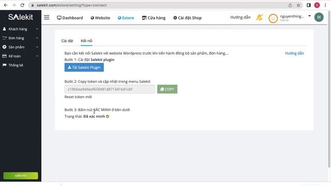Image resolution: width=331 pixels, height=186 pixels.
Task: Click the muted notification bell icon
Action: [260, 18]
